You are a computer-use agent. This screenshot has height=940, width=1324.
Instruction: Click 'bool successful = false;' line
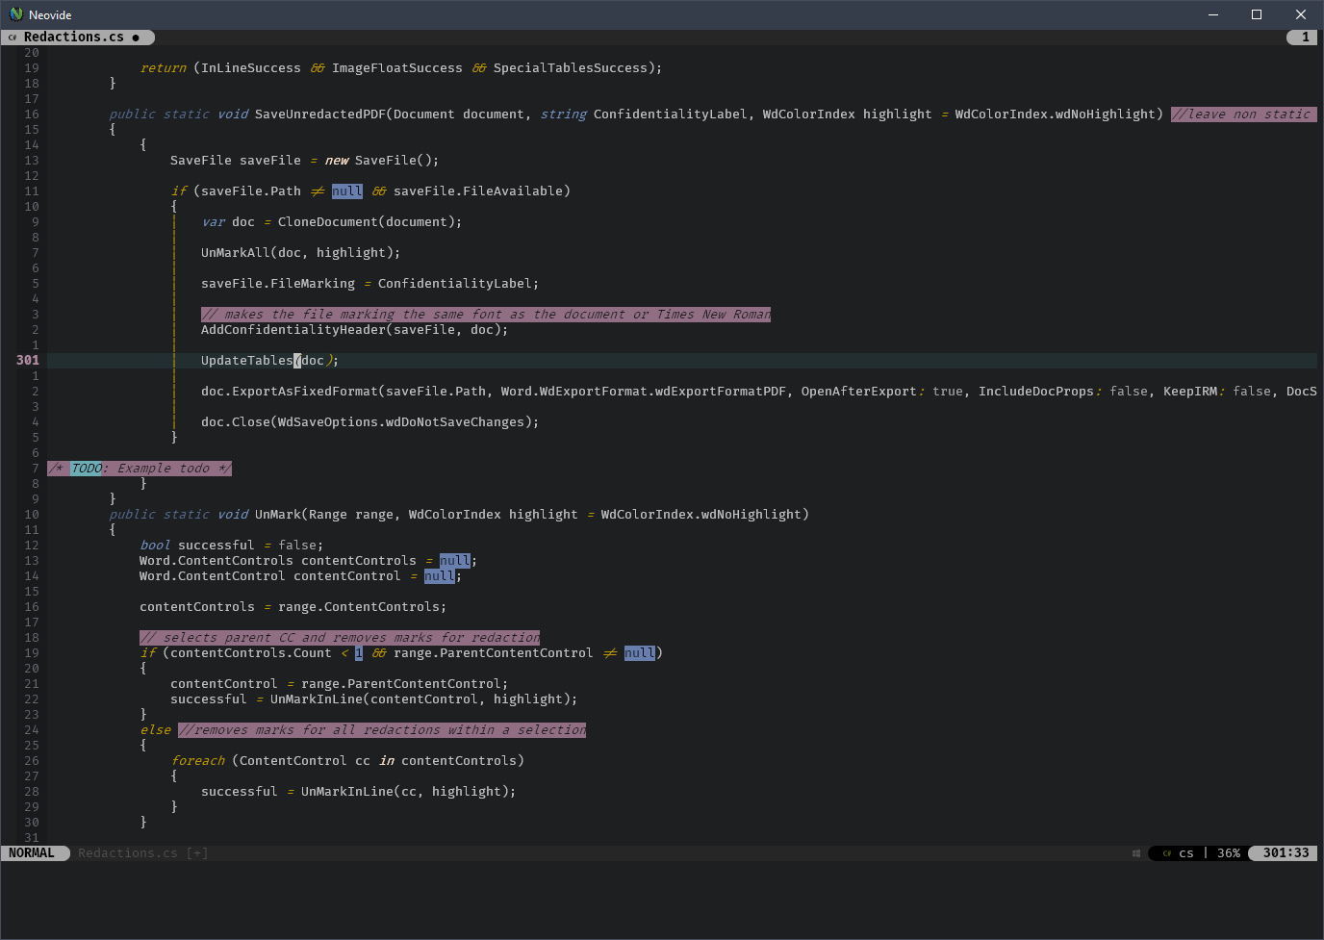[x=231, y=546]
